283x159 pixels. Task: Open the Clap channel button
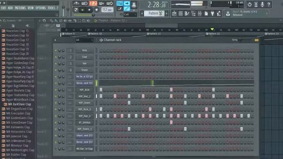tap(84, 57)
